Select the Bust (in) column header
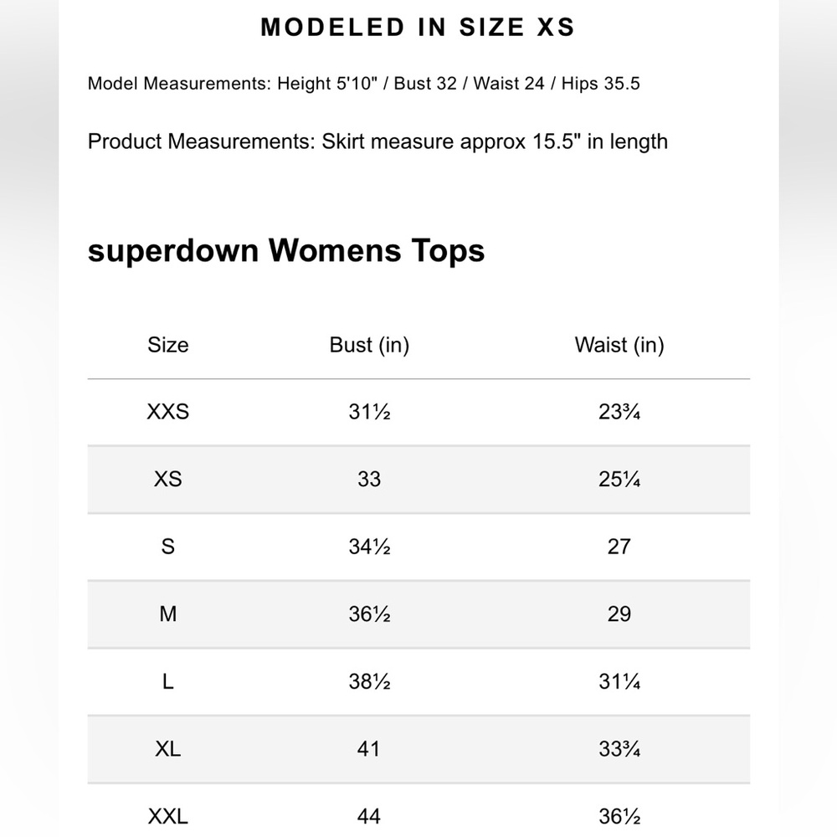The image size is (837, 837). tap(369, 345)
